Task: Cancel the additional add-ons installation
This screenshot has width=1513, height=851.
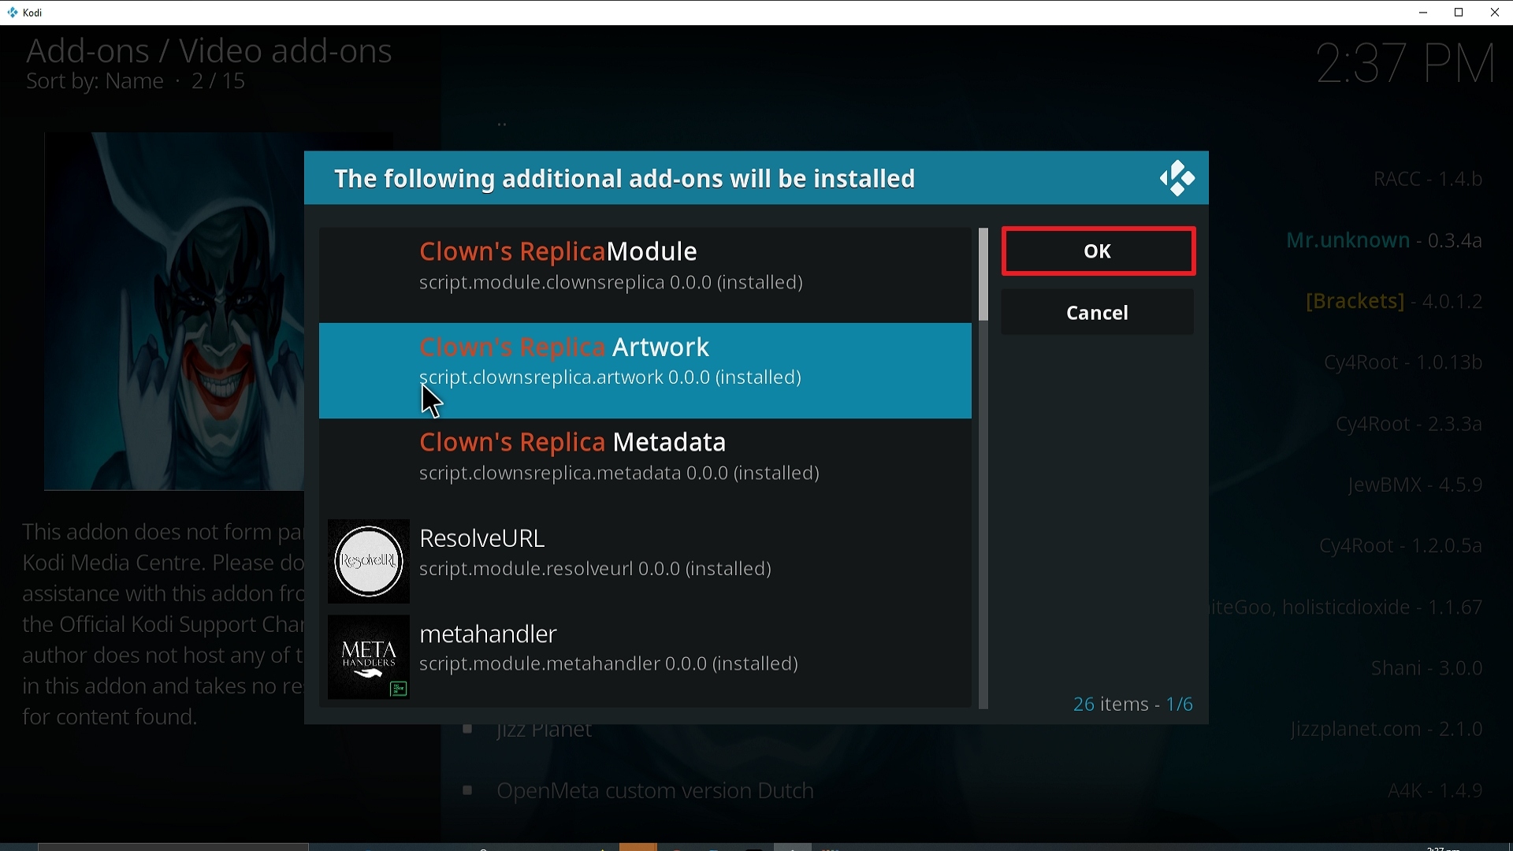Action: click(x=1098, y=313)
